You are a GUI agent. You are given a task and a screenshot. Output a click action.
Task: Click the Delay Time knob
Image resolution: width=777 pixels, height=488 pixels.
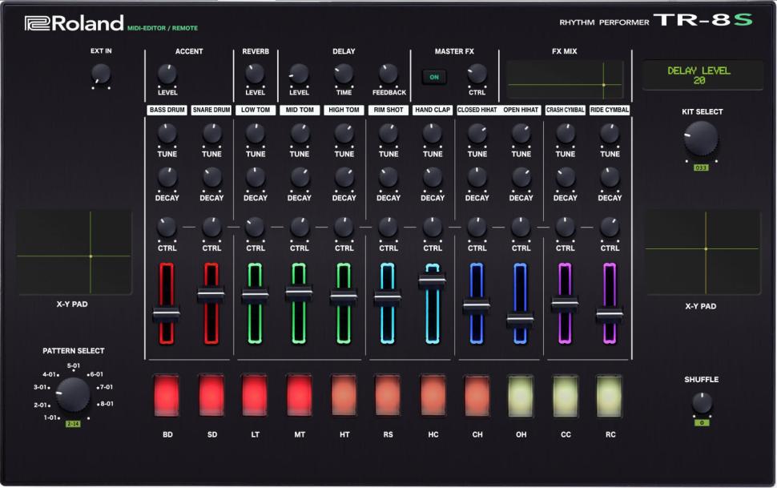(x=344, y=75)
